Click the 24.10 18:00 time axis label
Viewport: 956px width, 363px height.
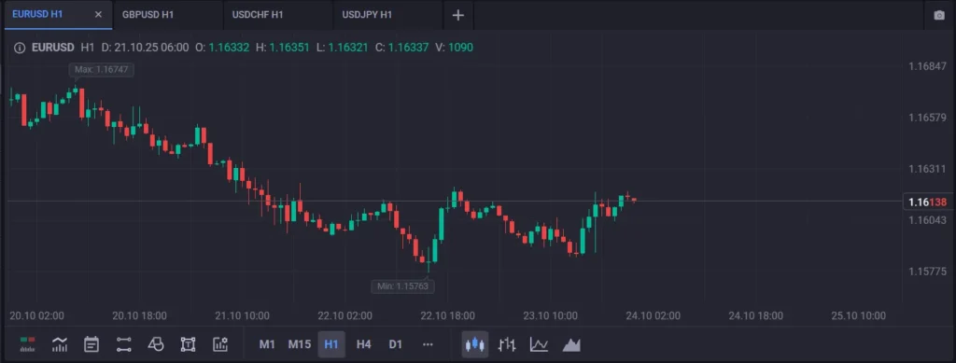(756, 316)
